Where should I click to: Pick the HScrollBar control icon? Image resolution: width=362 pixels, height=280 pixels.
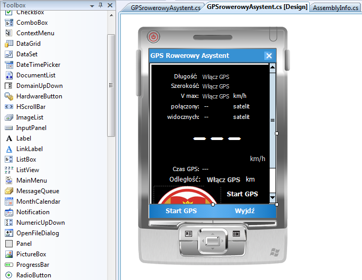[9, 107]
